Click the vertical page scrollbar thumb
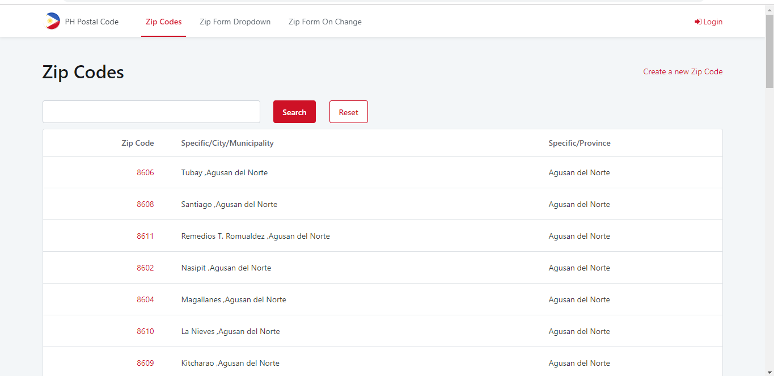Screen dimensions: 774x376 pyautogui.click(x=769, y=50)
